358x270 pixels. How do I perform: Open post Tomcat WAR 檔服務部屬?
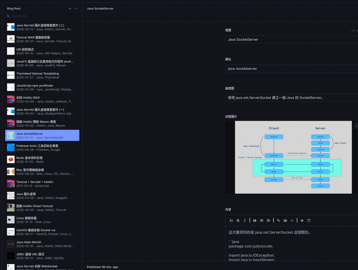(42, 39)
